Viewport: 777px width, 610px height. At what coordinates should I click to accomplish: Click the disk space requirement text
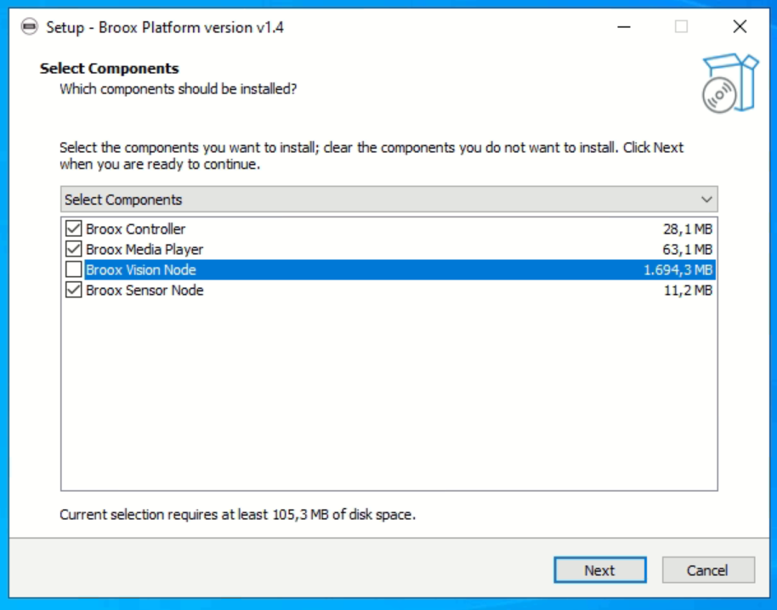(x=237, y=515)
